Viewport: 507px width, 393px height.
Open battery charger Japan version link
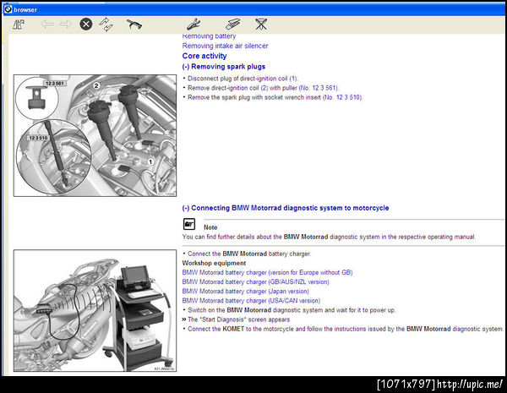[245, 292]
